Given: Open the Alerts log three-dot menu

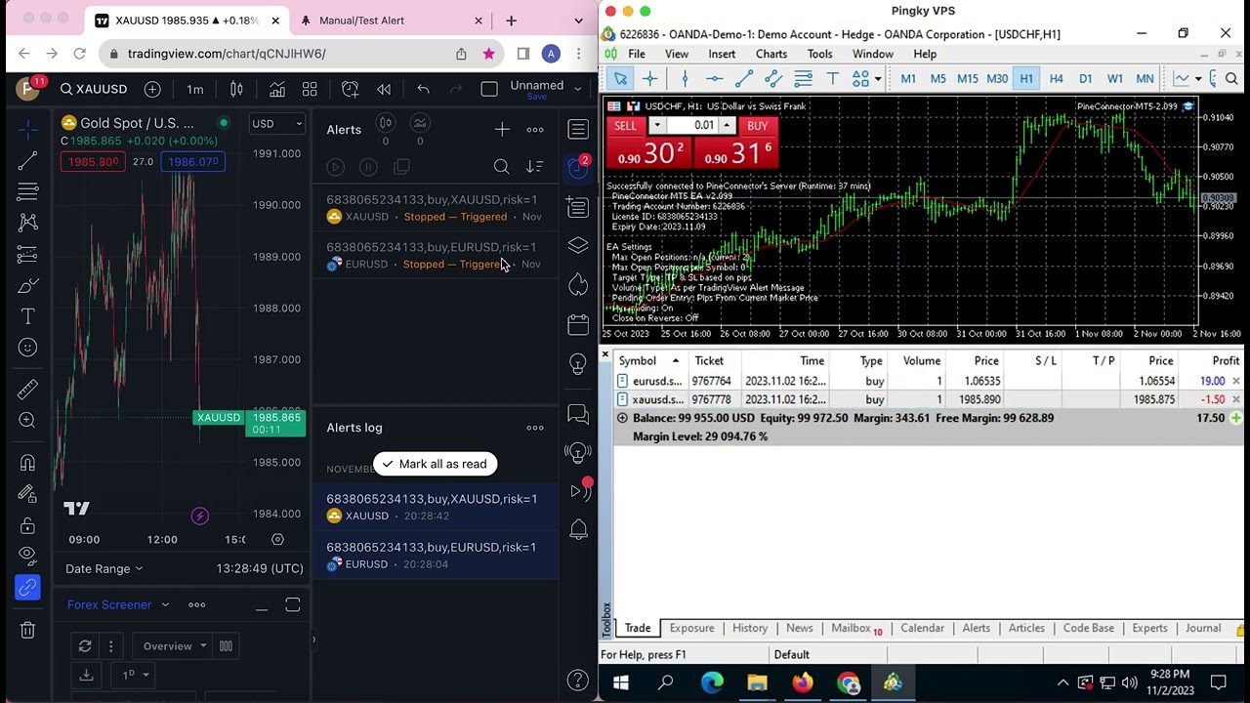Looking at the screenshot, I should click(x=535, y=428).
